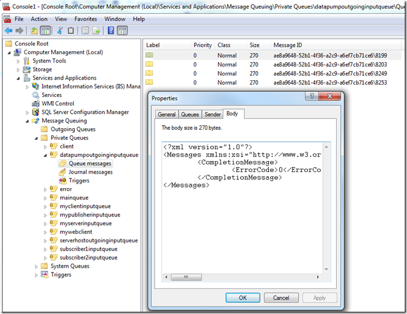The image size is (407, 314).
Task: Open the View menu
Action: (61, 19)
